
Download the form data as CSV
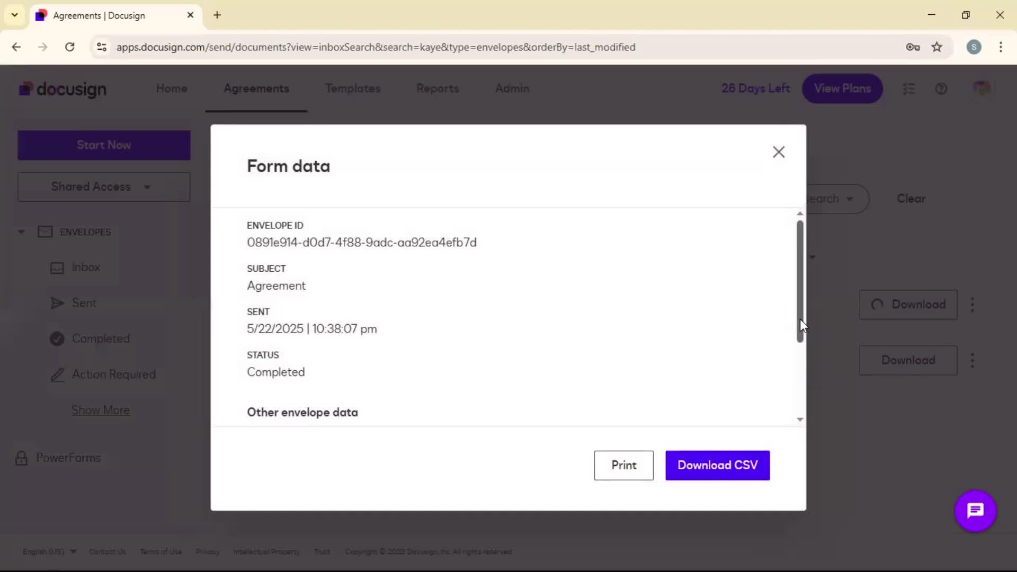[717, 465]
